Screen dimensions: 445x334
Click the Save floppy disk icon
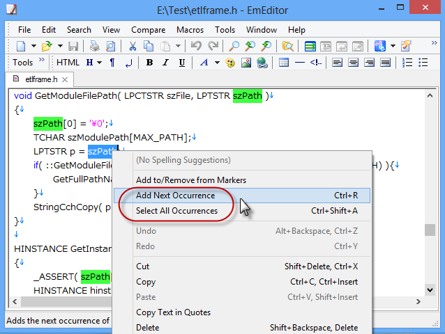click(73, 46)
